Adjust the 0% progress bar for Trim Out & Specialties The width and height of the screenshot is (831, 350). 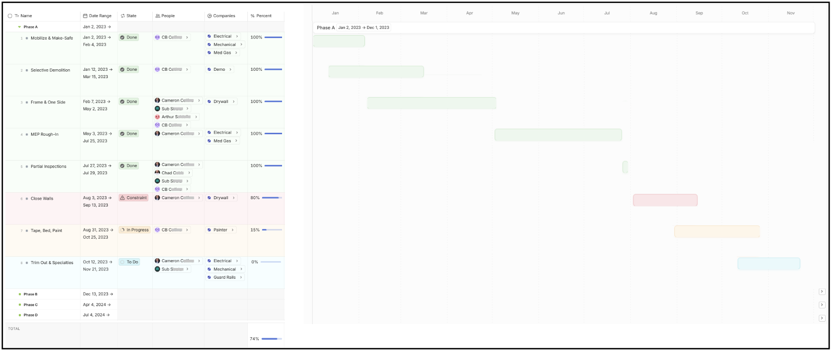[x=271, y=262]
